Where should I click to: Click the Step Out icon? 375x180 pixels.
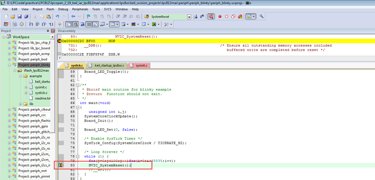[x=44, y=24]
